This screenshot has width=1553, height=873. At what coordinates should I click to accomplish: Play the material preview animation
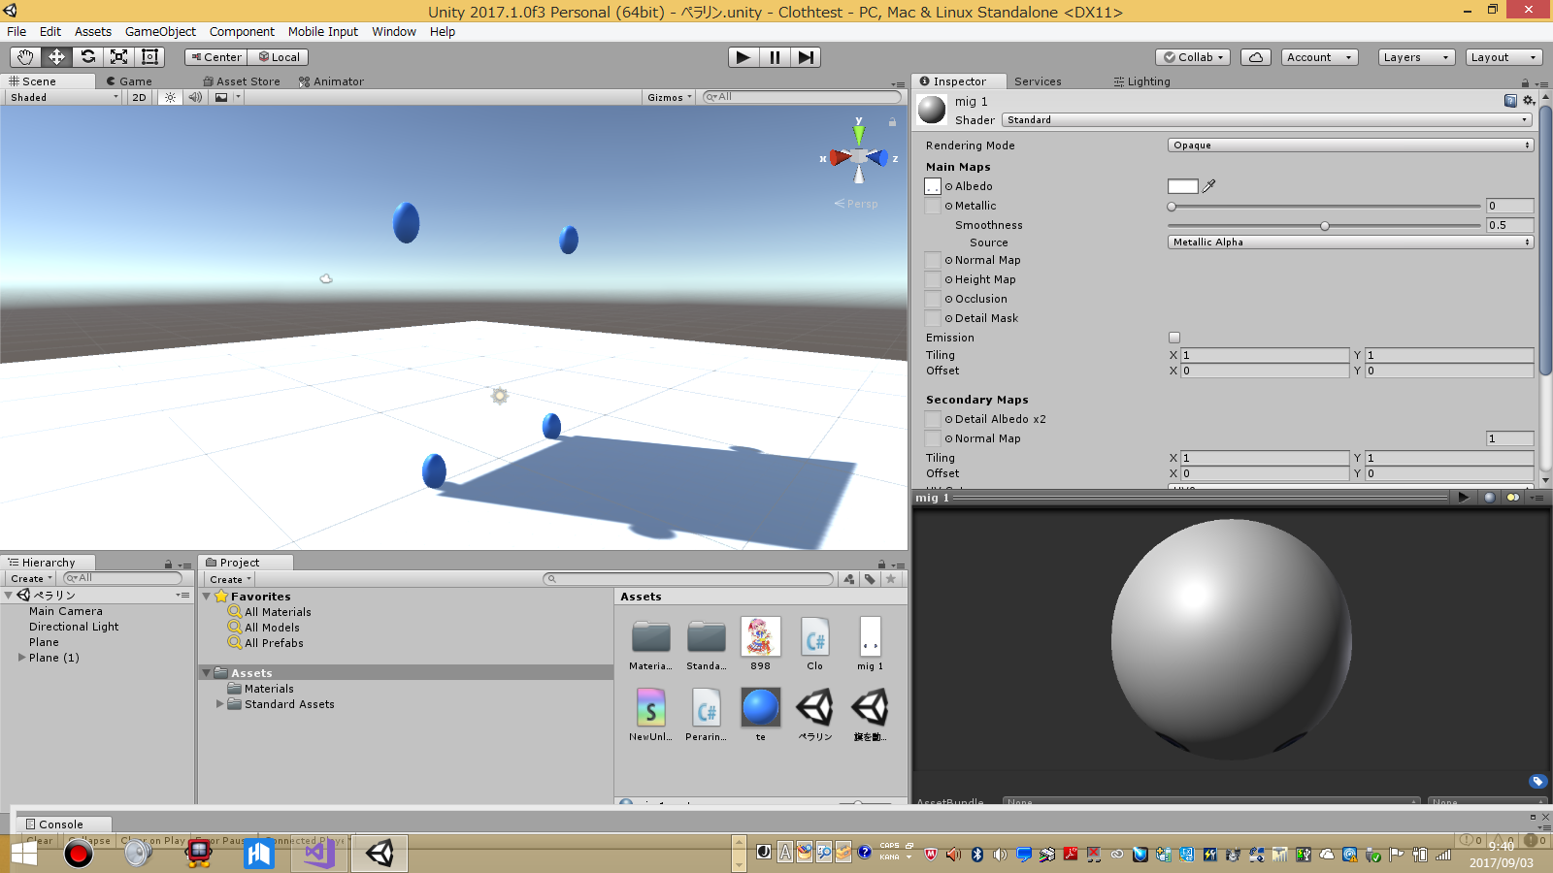[1464, 498]
